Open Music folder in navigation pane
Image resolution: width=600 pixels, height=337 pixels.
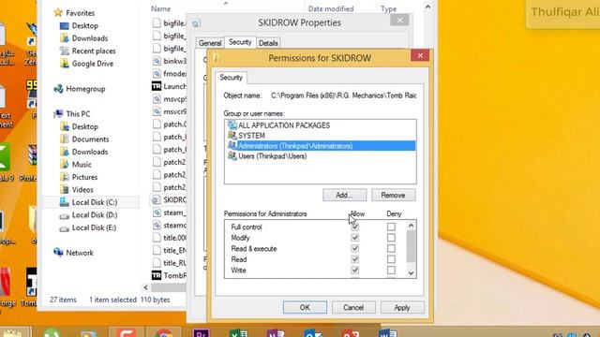click(x=82, y=165)
